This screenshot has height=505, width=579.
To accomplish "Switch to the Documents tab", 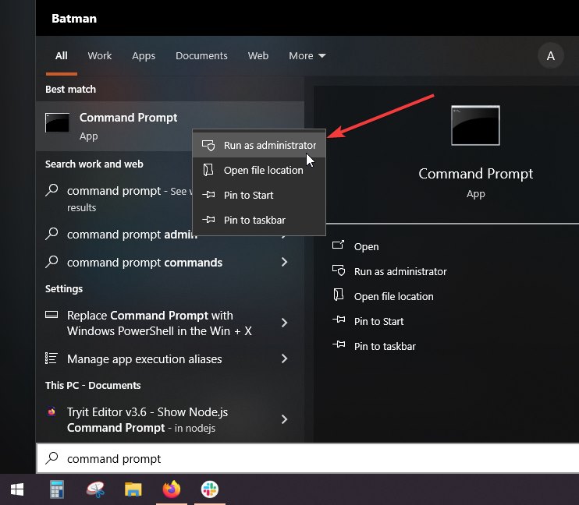I will (x=201, y=55).
